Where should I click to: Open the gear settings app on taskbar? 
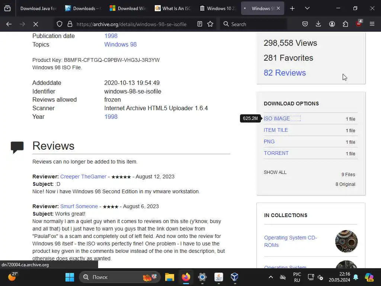click(202, 277)
